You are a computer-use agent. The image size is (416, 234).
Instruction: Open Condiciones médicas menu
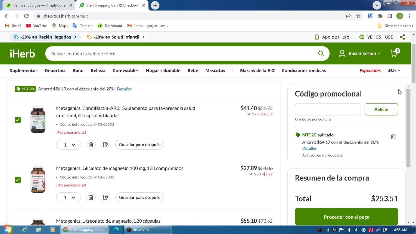coord(304,71)
